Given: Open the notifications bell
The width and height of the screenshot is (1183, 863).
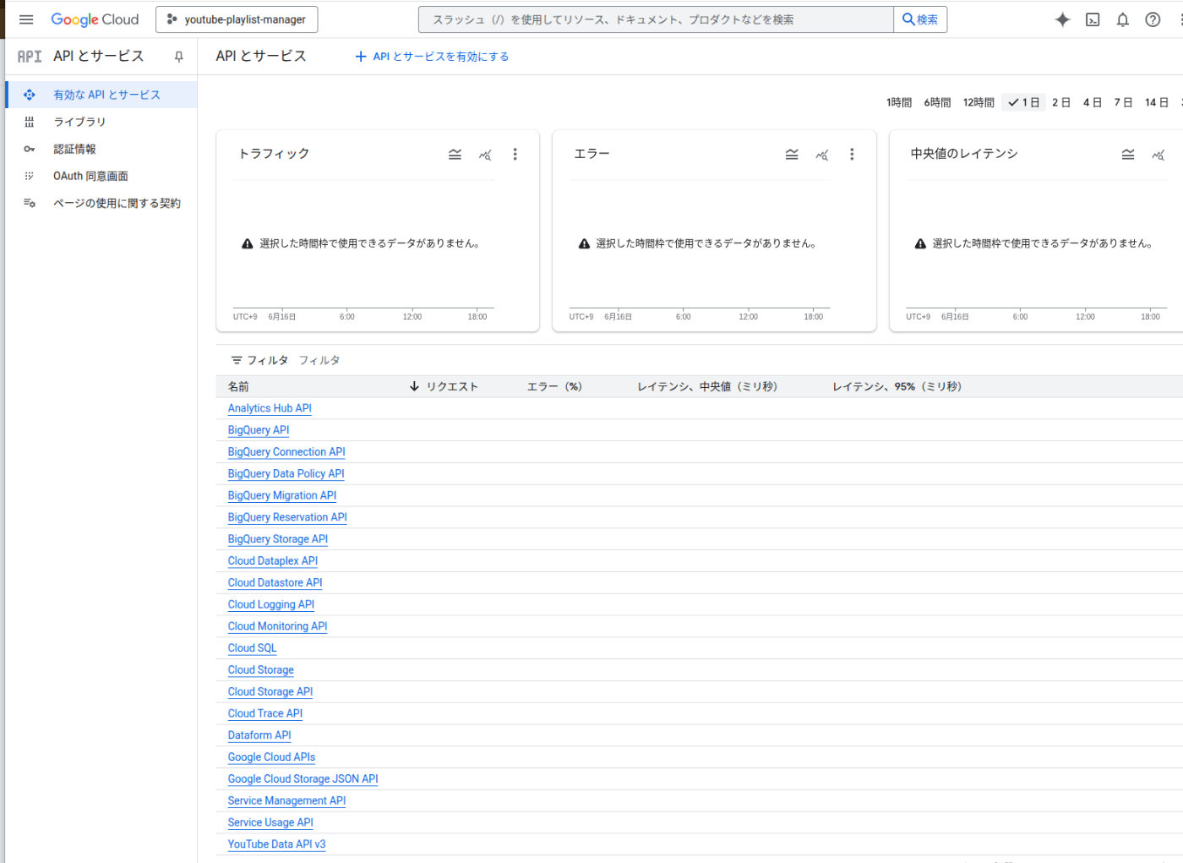Looking at the screenshot, I should pyautogui.click(x=1122, y=19).
